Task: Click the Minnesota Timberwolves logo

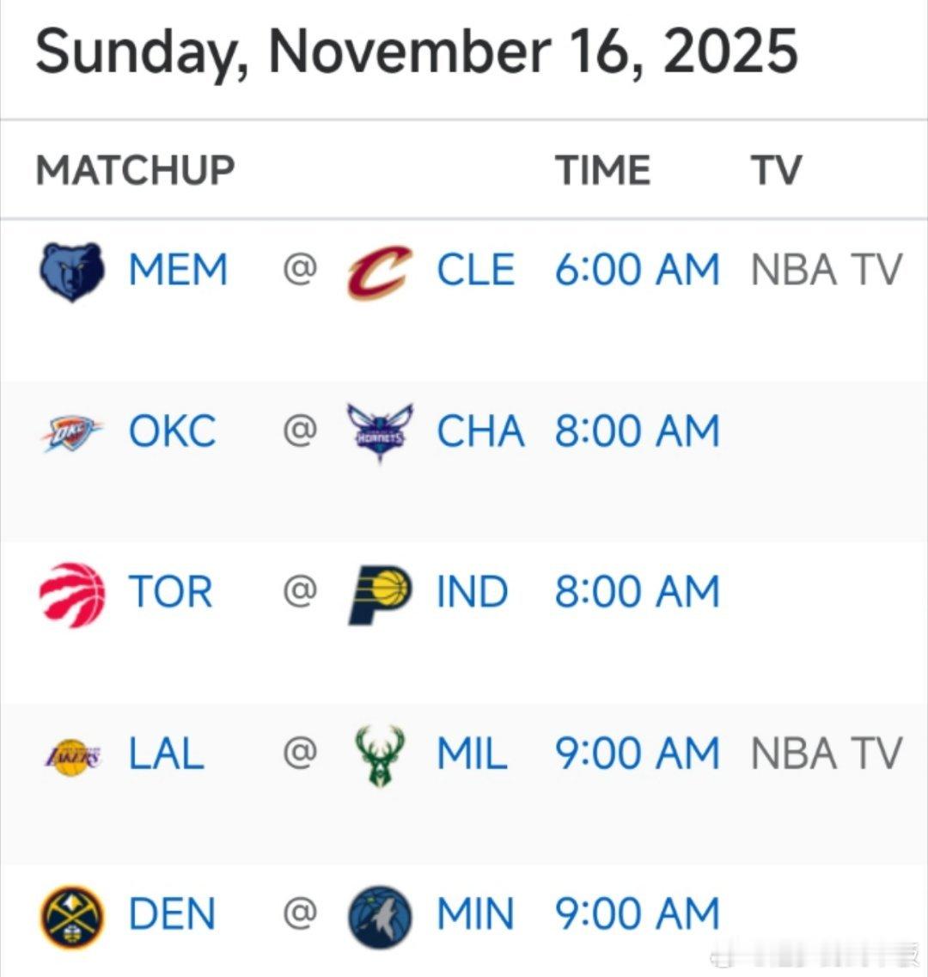Action: click(380, 916)
